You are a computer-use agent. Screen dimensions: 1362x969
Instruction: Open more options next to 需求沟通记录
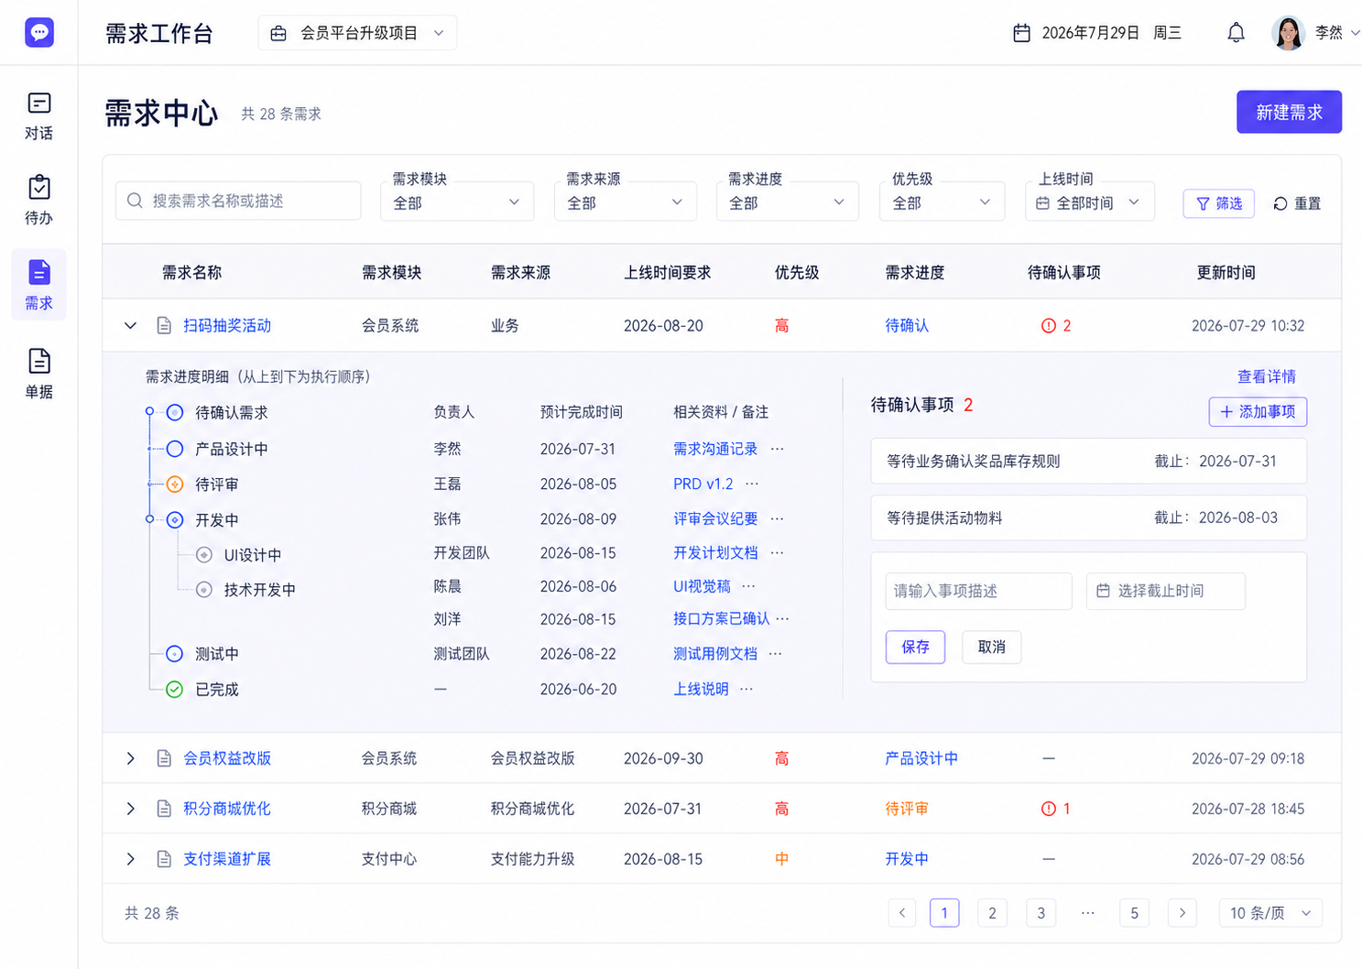[778, 449]
